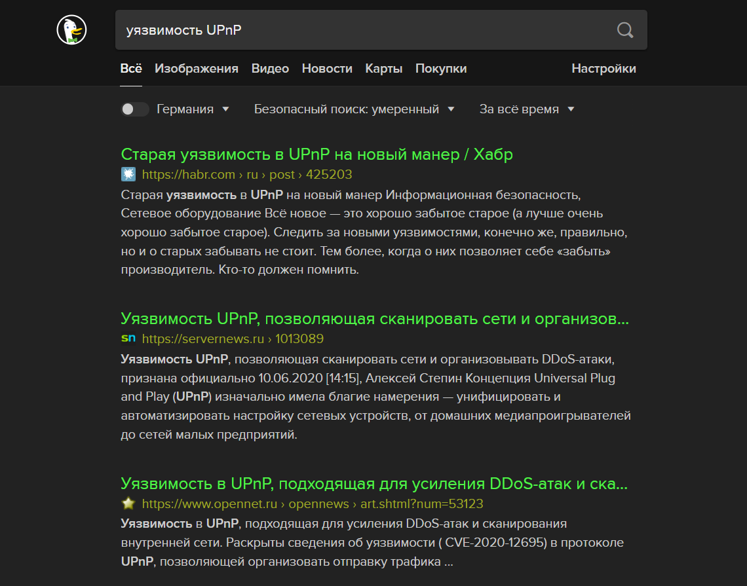Click snippet text 'признана официально 10.06.2020'
747x586 pixels.
click(x=221, y=378)
